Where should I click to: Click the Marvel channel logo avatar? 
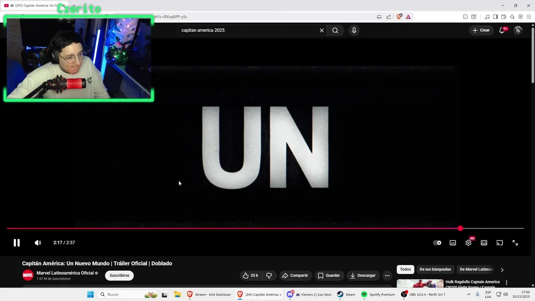pyautogui.click(x=28, y=275)
